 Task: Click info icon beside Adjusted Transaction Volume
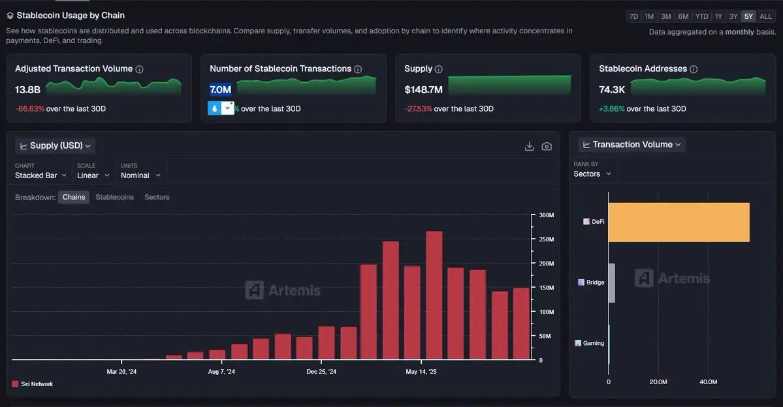(139, 69)
